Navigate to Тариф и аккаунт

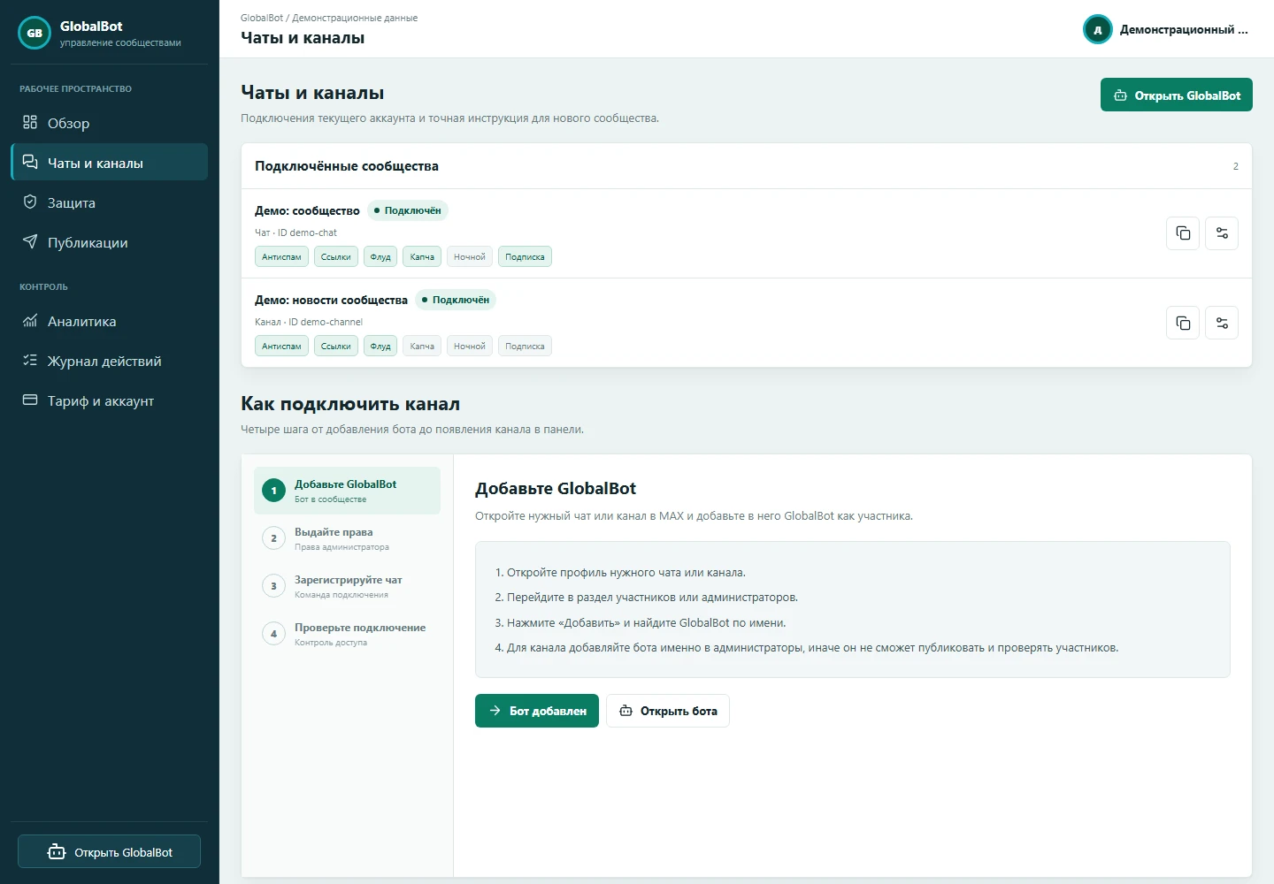point(109,400)
